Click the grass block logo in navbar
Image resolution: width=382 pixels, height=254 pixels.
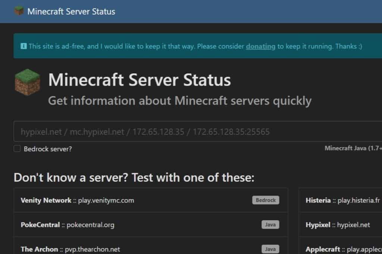pyautogui.click(x=19, y=11)
